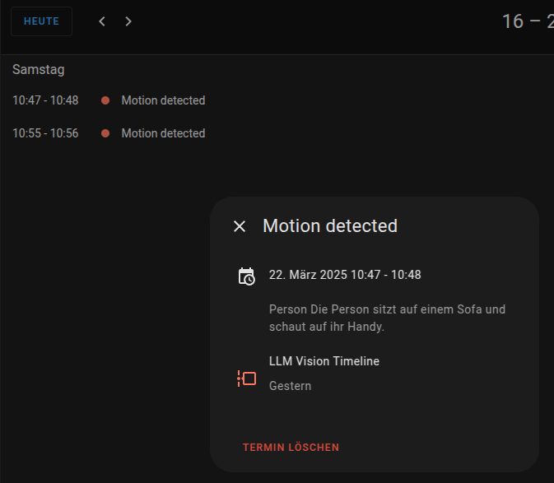This screenshot has height=483, width=554.
Task: Click the LLM Vision Timeline calendar icon
Action: (x=246, y=379)
